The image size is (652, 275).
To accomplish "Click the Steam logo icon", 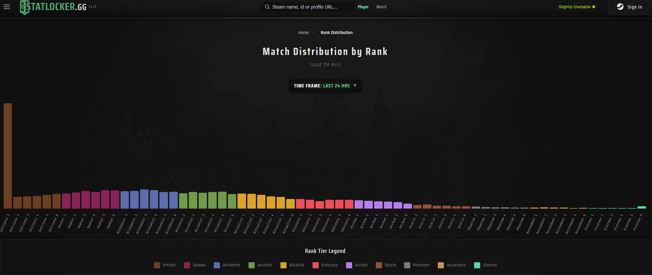I will click(620, 7).
